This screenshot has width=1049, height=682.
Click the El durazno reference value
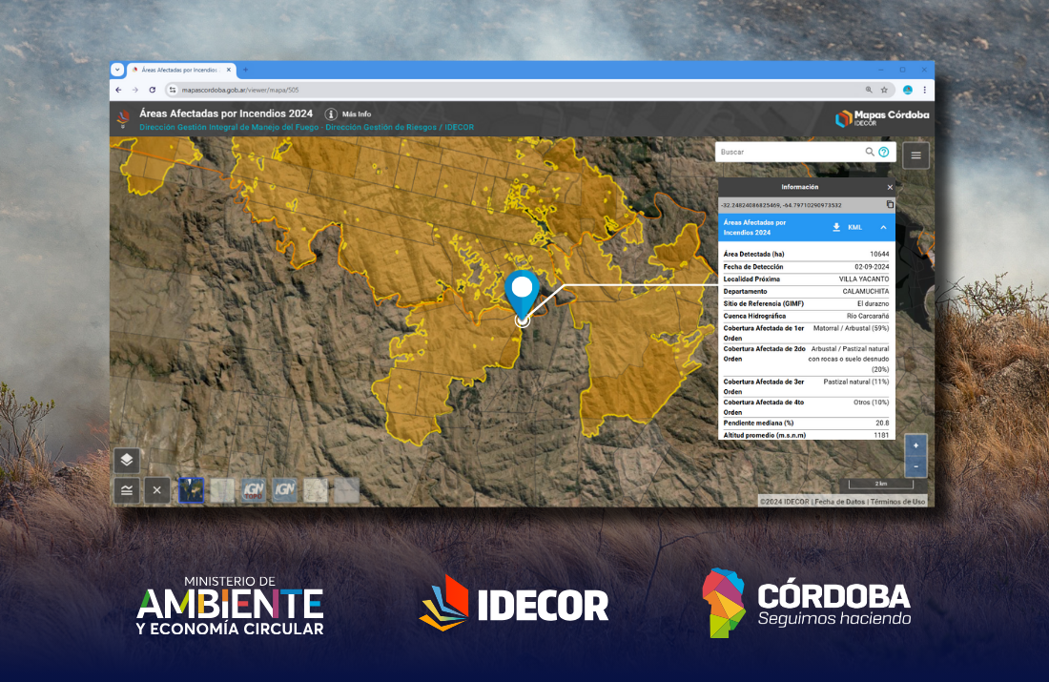[873, 304]
